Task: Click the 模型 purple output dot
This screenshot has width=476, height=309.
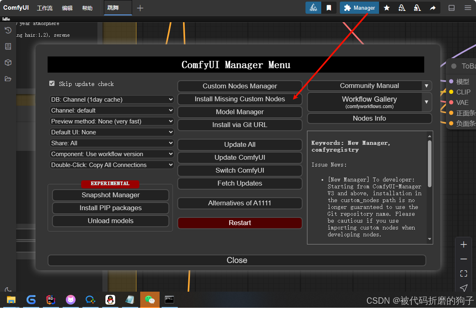Action: pos(451,81)
